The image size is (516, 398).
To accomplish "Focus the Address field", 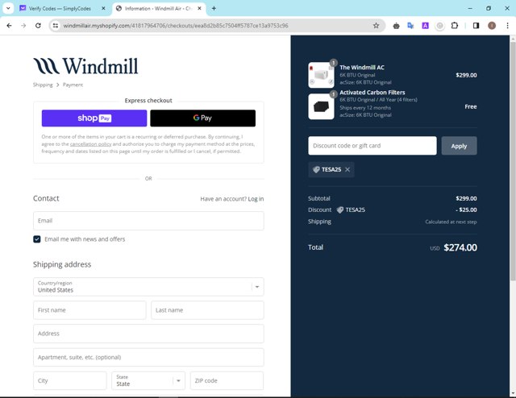I will coord(148,334).
